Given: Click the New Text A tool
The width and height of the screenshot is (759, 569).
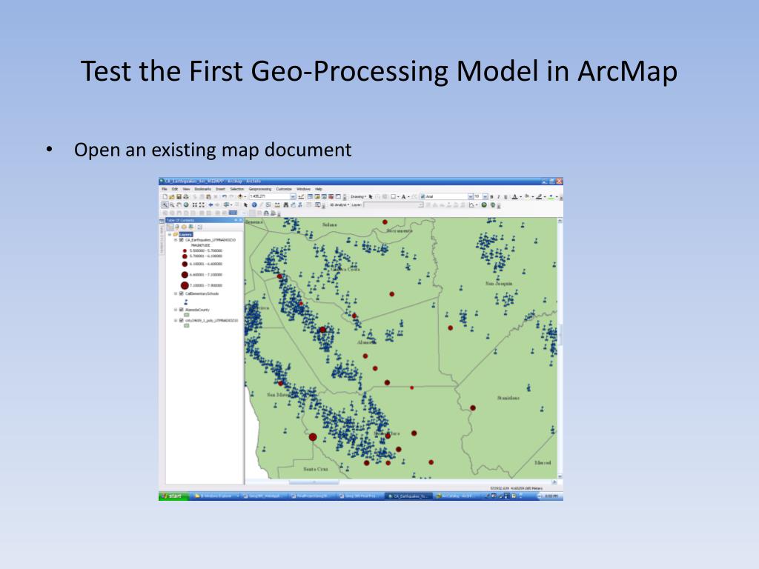Looking at the screenshot, I should click(404, 197).
